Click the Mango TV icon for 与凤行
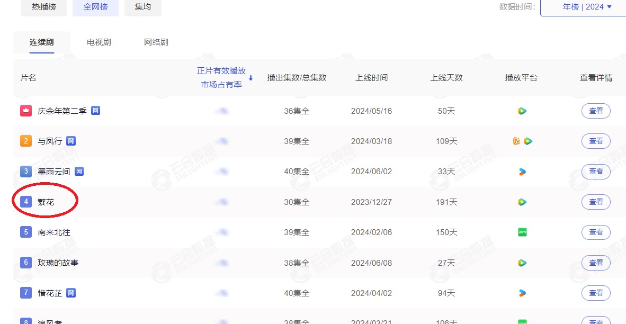Image resolution: width=626 pixels, height=324 pixels. (x=517, y=141)
